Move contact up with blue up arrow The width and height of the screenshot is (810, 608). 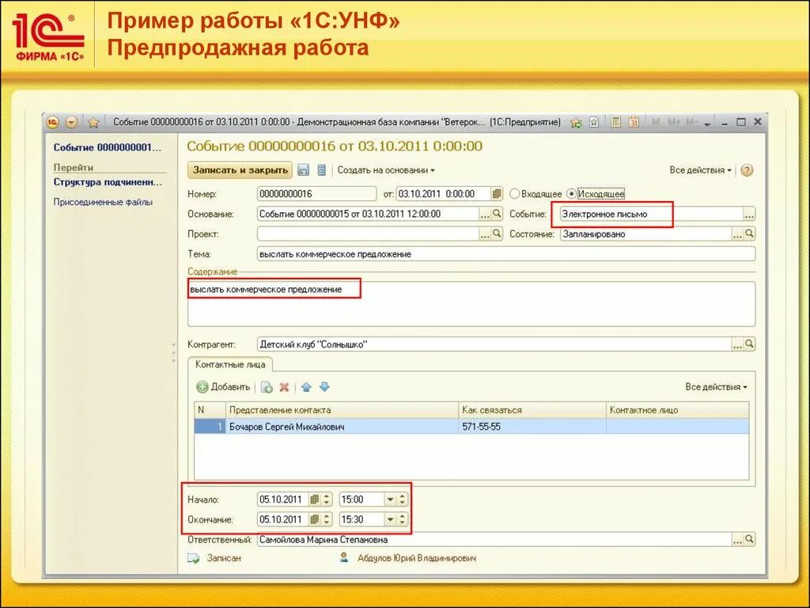(x=306, y=386)
